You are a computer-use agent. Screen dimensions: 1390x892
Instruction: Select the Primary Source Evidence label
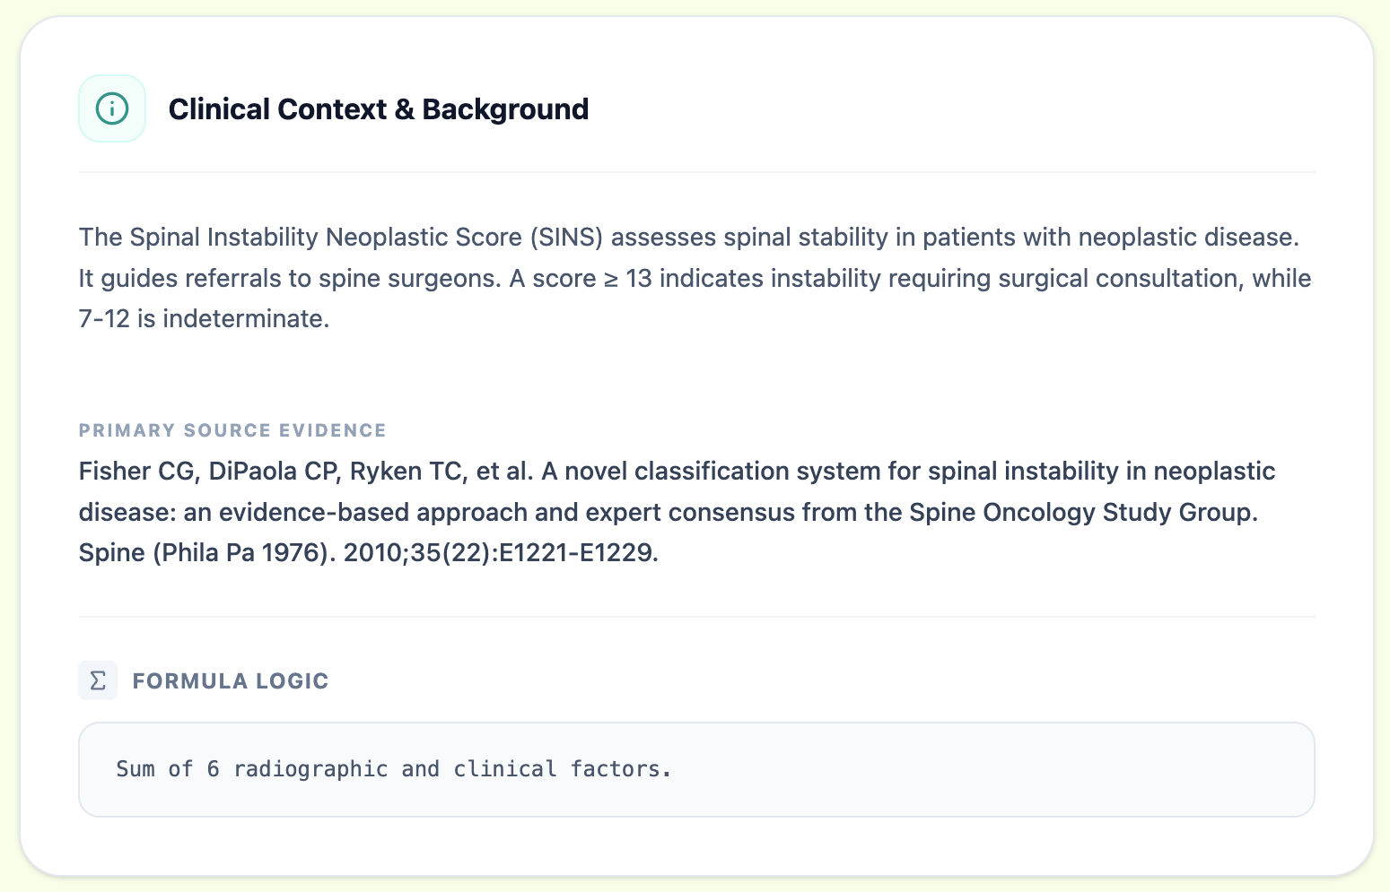click(232, 430)
